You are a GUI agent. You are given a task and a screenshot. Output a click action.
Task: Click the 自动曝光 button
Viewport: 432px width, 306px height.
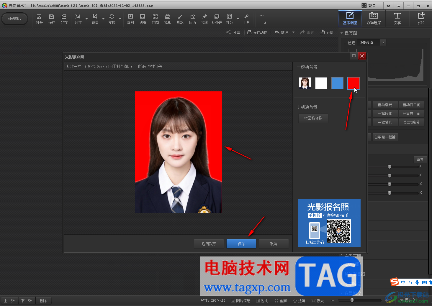(x=385, y=105)
